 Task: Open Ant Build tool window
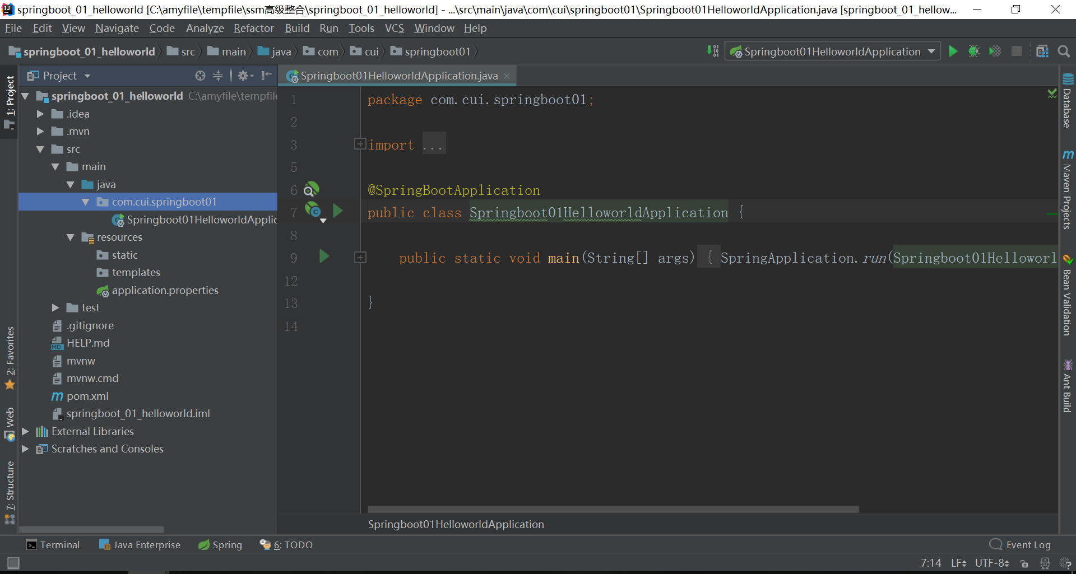(1068, 386)
